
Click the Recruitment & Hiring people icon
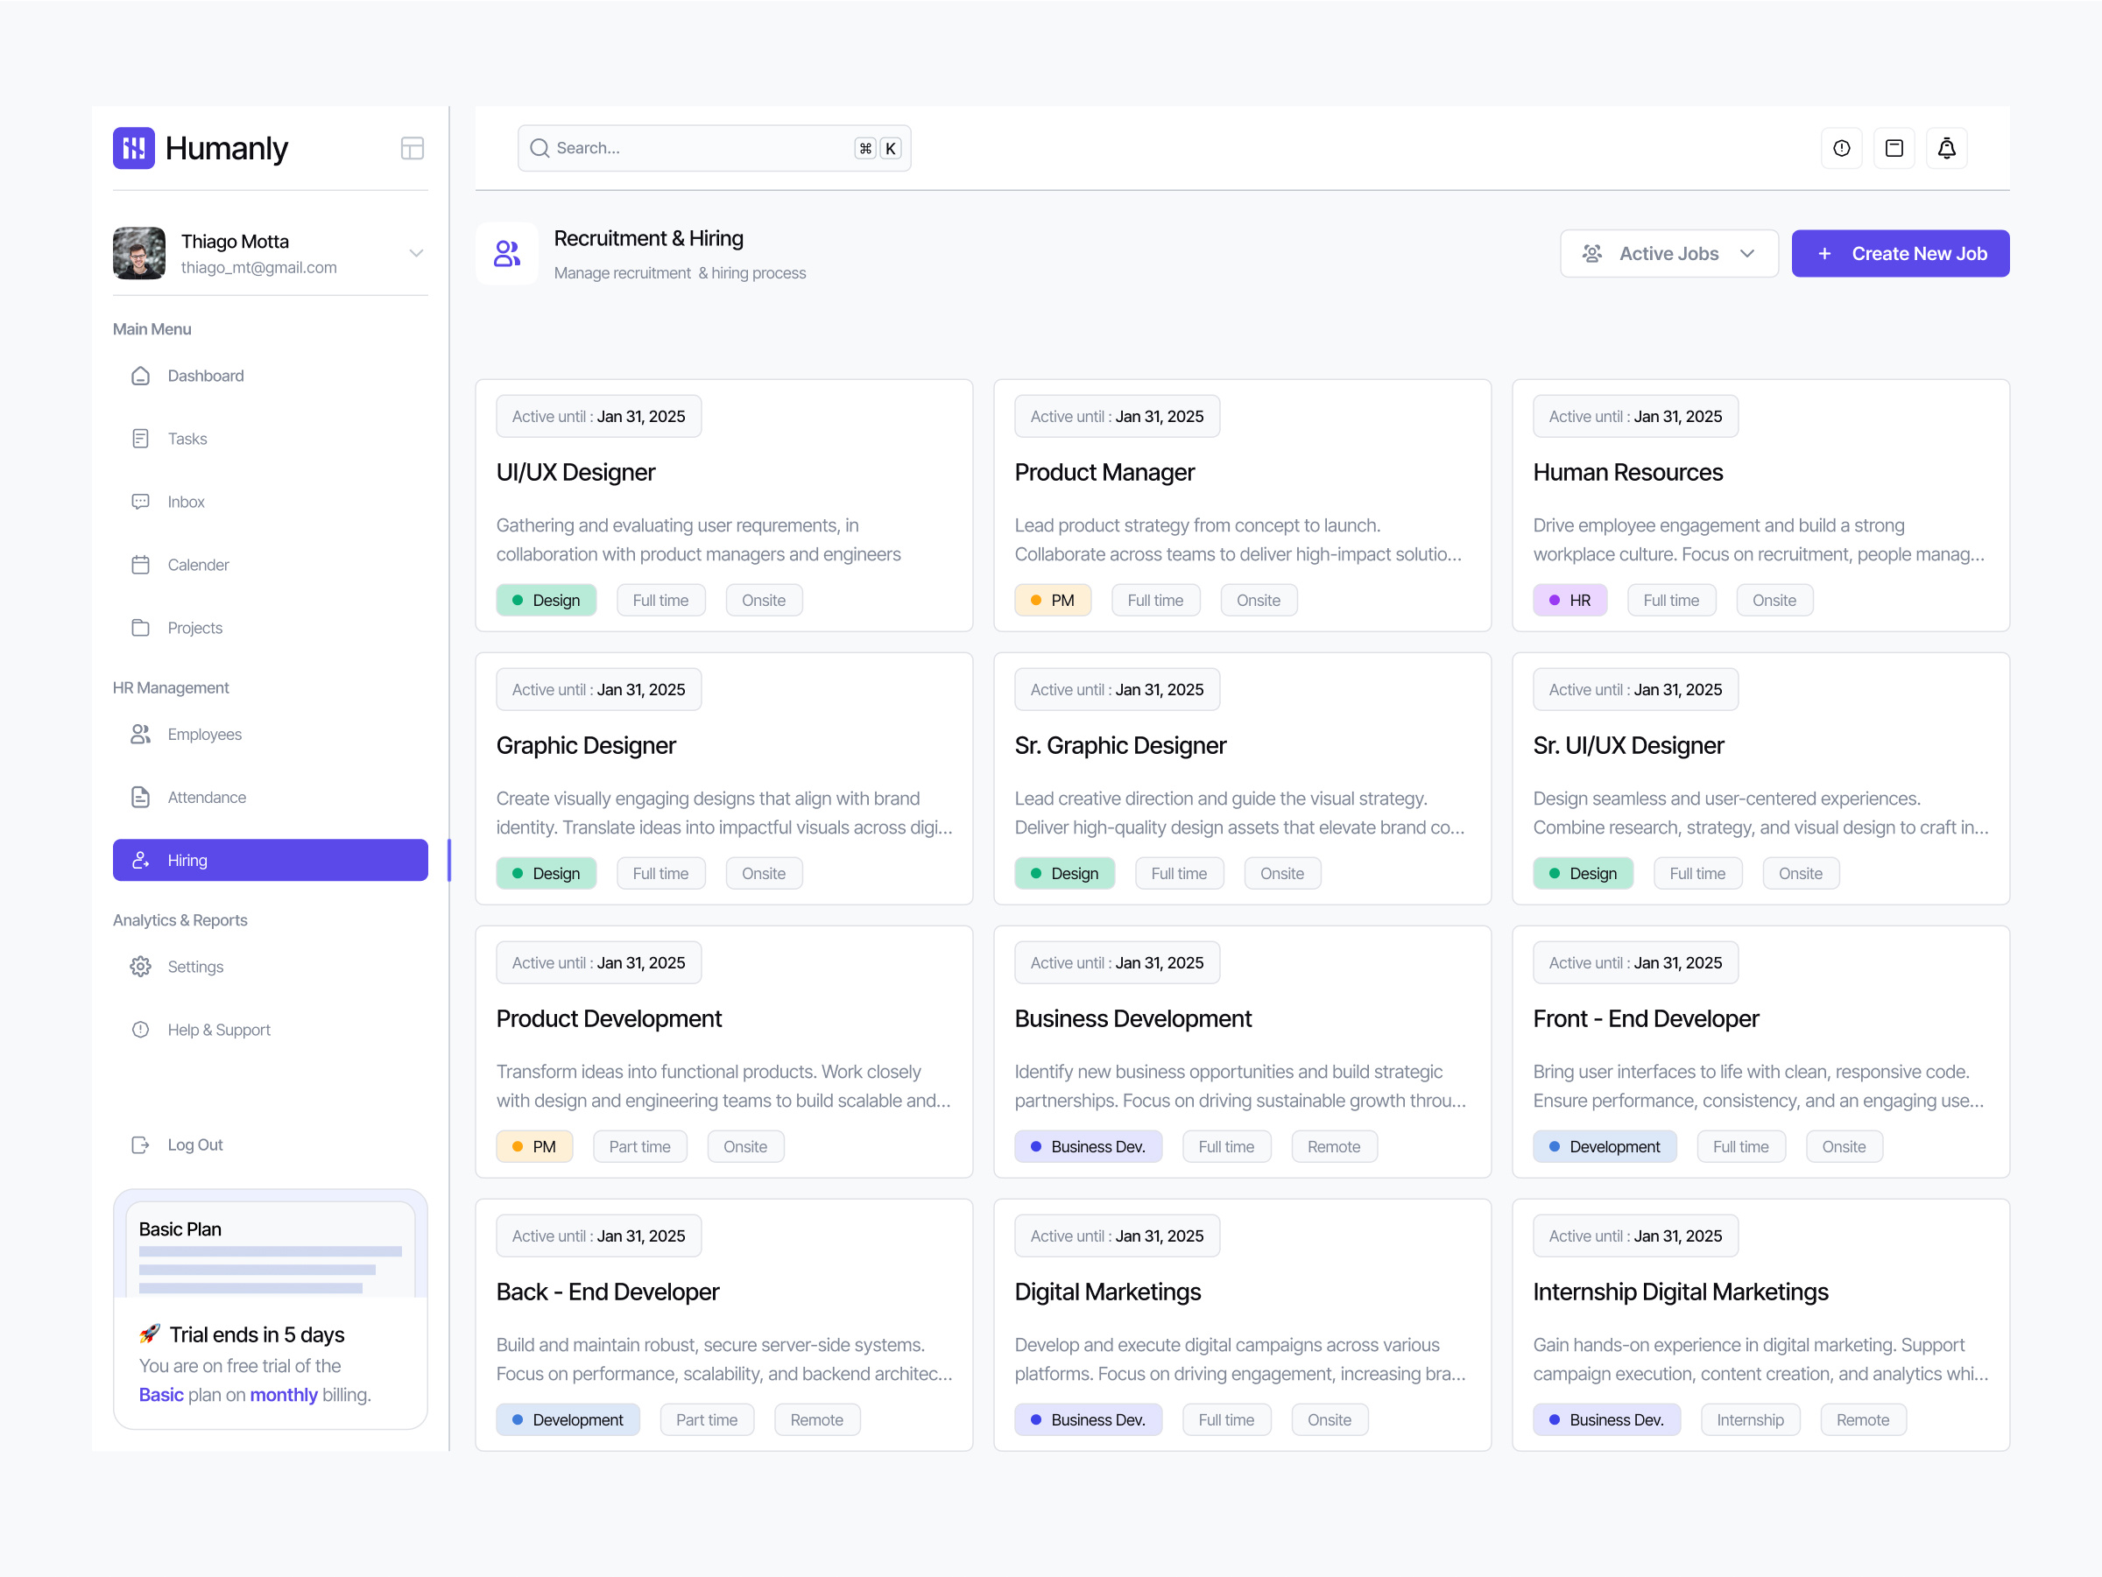506,254
